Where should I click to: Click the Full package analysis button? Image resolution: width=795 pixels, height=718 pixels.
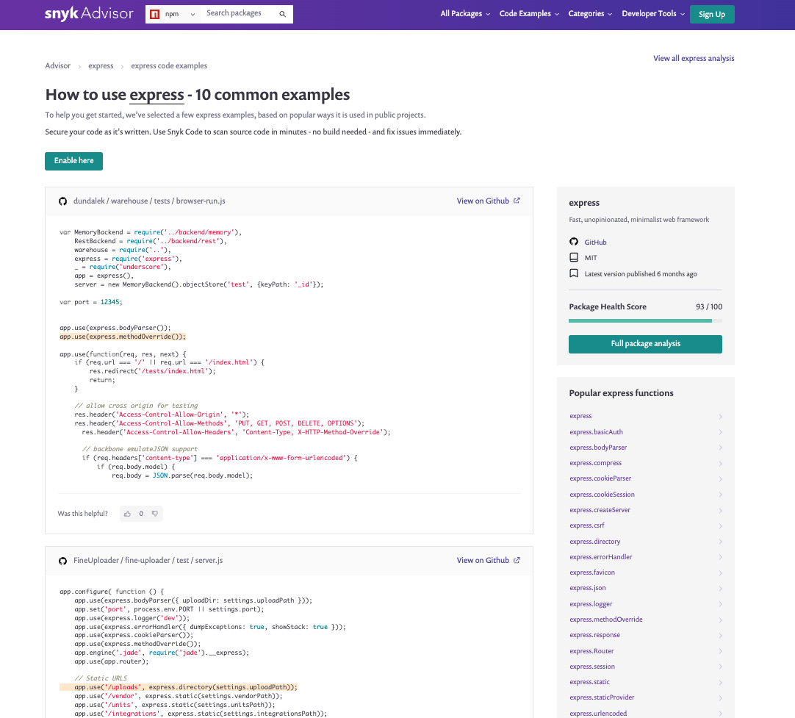(x=645, y=344)
